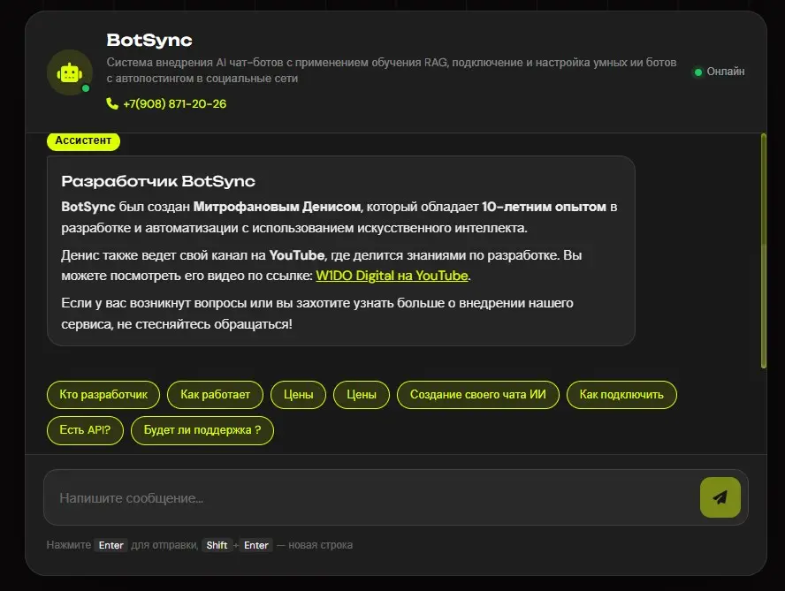Select the 'Кто разработчик' quick reply
The width and height of the screenshot is (785, 591).
pos(103,395)
